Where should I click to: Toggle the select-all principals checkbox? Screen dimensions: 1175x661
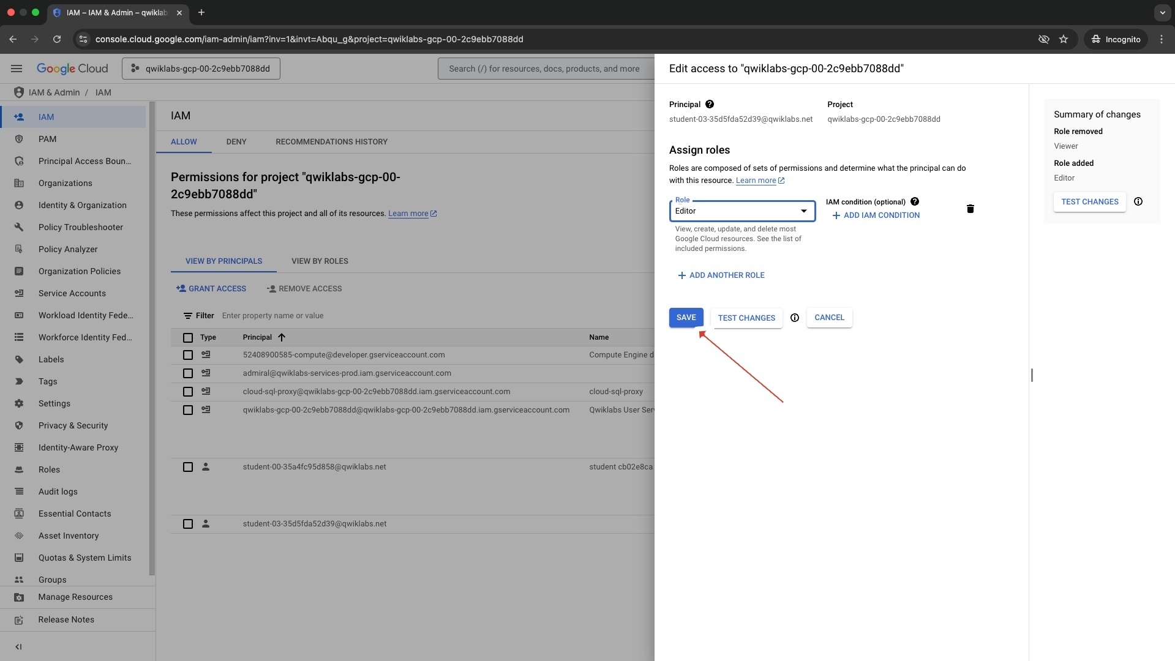[x=188, y=338]
